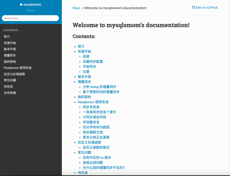Click the 'latest' version label
230x176 pixels.
tap(30, 10)
